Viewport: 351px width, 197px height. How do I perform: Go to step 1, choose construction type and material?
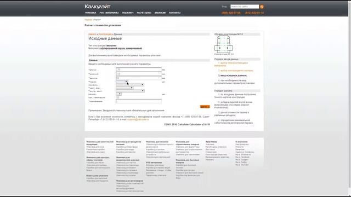coord(231,65)
